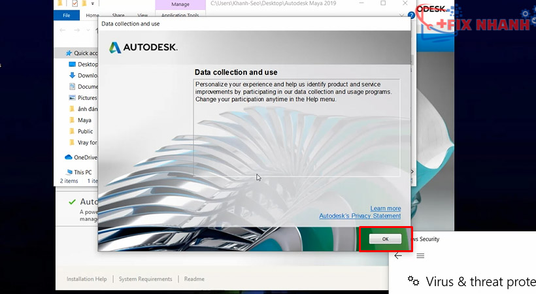Open the Windows Security hamburger menu

coord(420,255)
